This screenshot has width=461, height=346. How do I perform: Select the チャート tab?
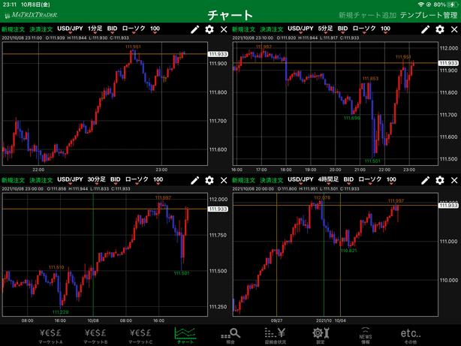point(185,336)
